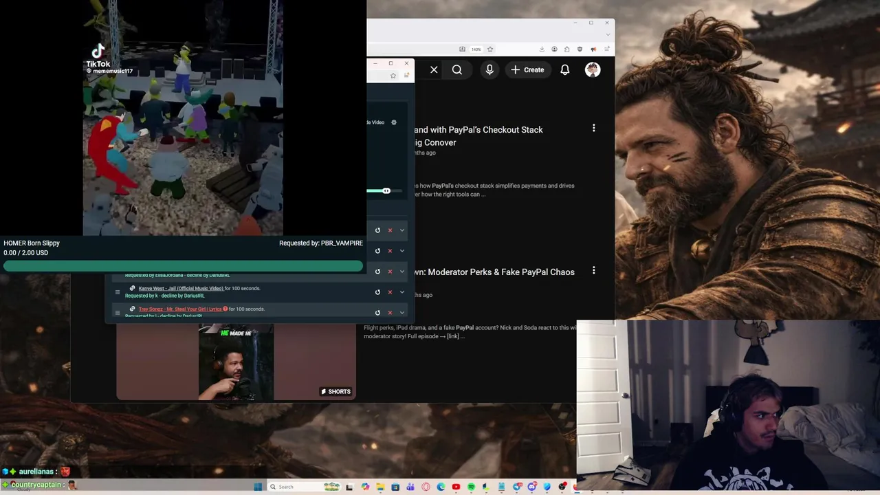880x495 pixels.
Task: Click the drag handle on Trey Songz row
Action: pyautogui.click(x=118, y=313)
